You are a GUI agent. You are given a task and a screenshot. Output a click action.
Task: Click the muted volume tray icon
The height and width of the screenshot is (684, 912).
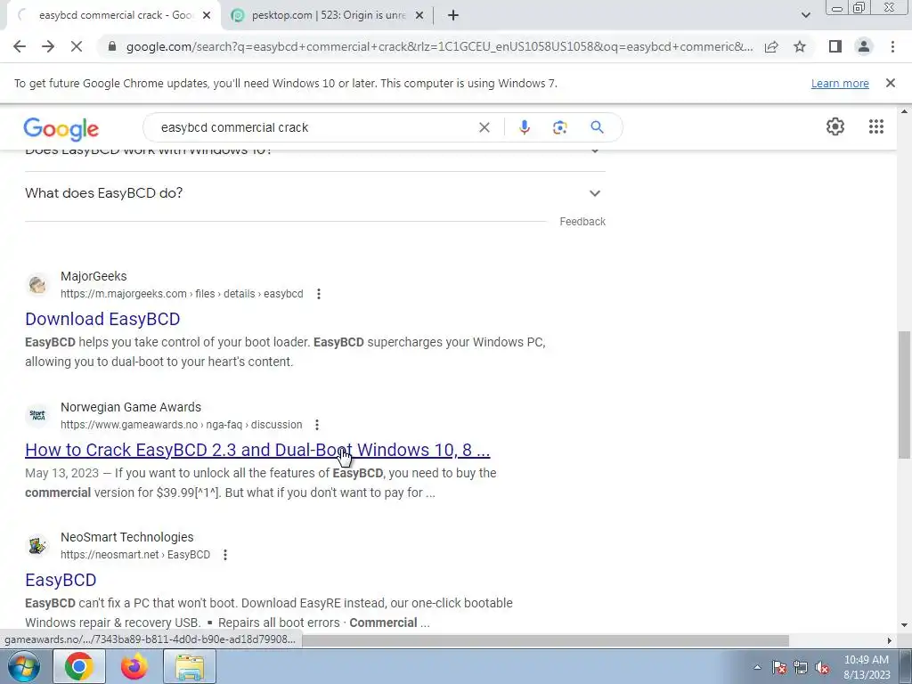pyautogui.click(x=822, y=667)
